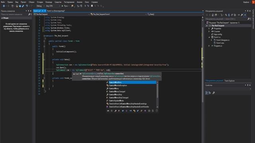
Task: Click the Undo toolbar icon
Action: point(27,6)
